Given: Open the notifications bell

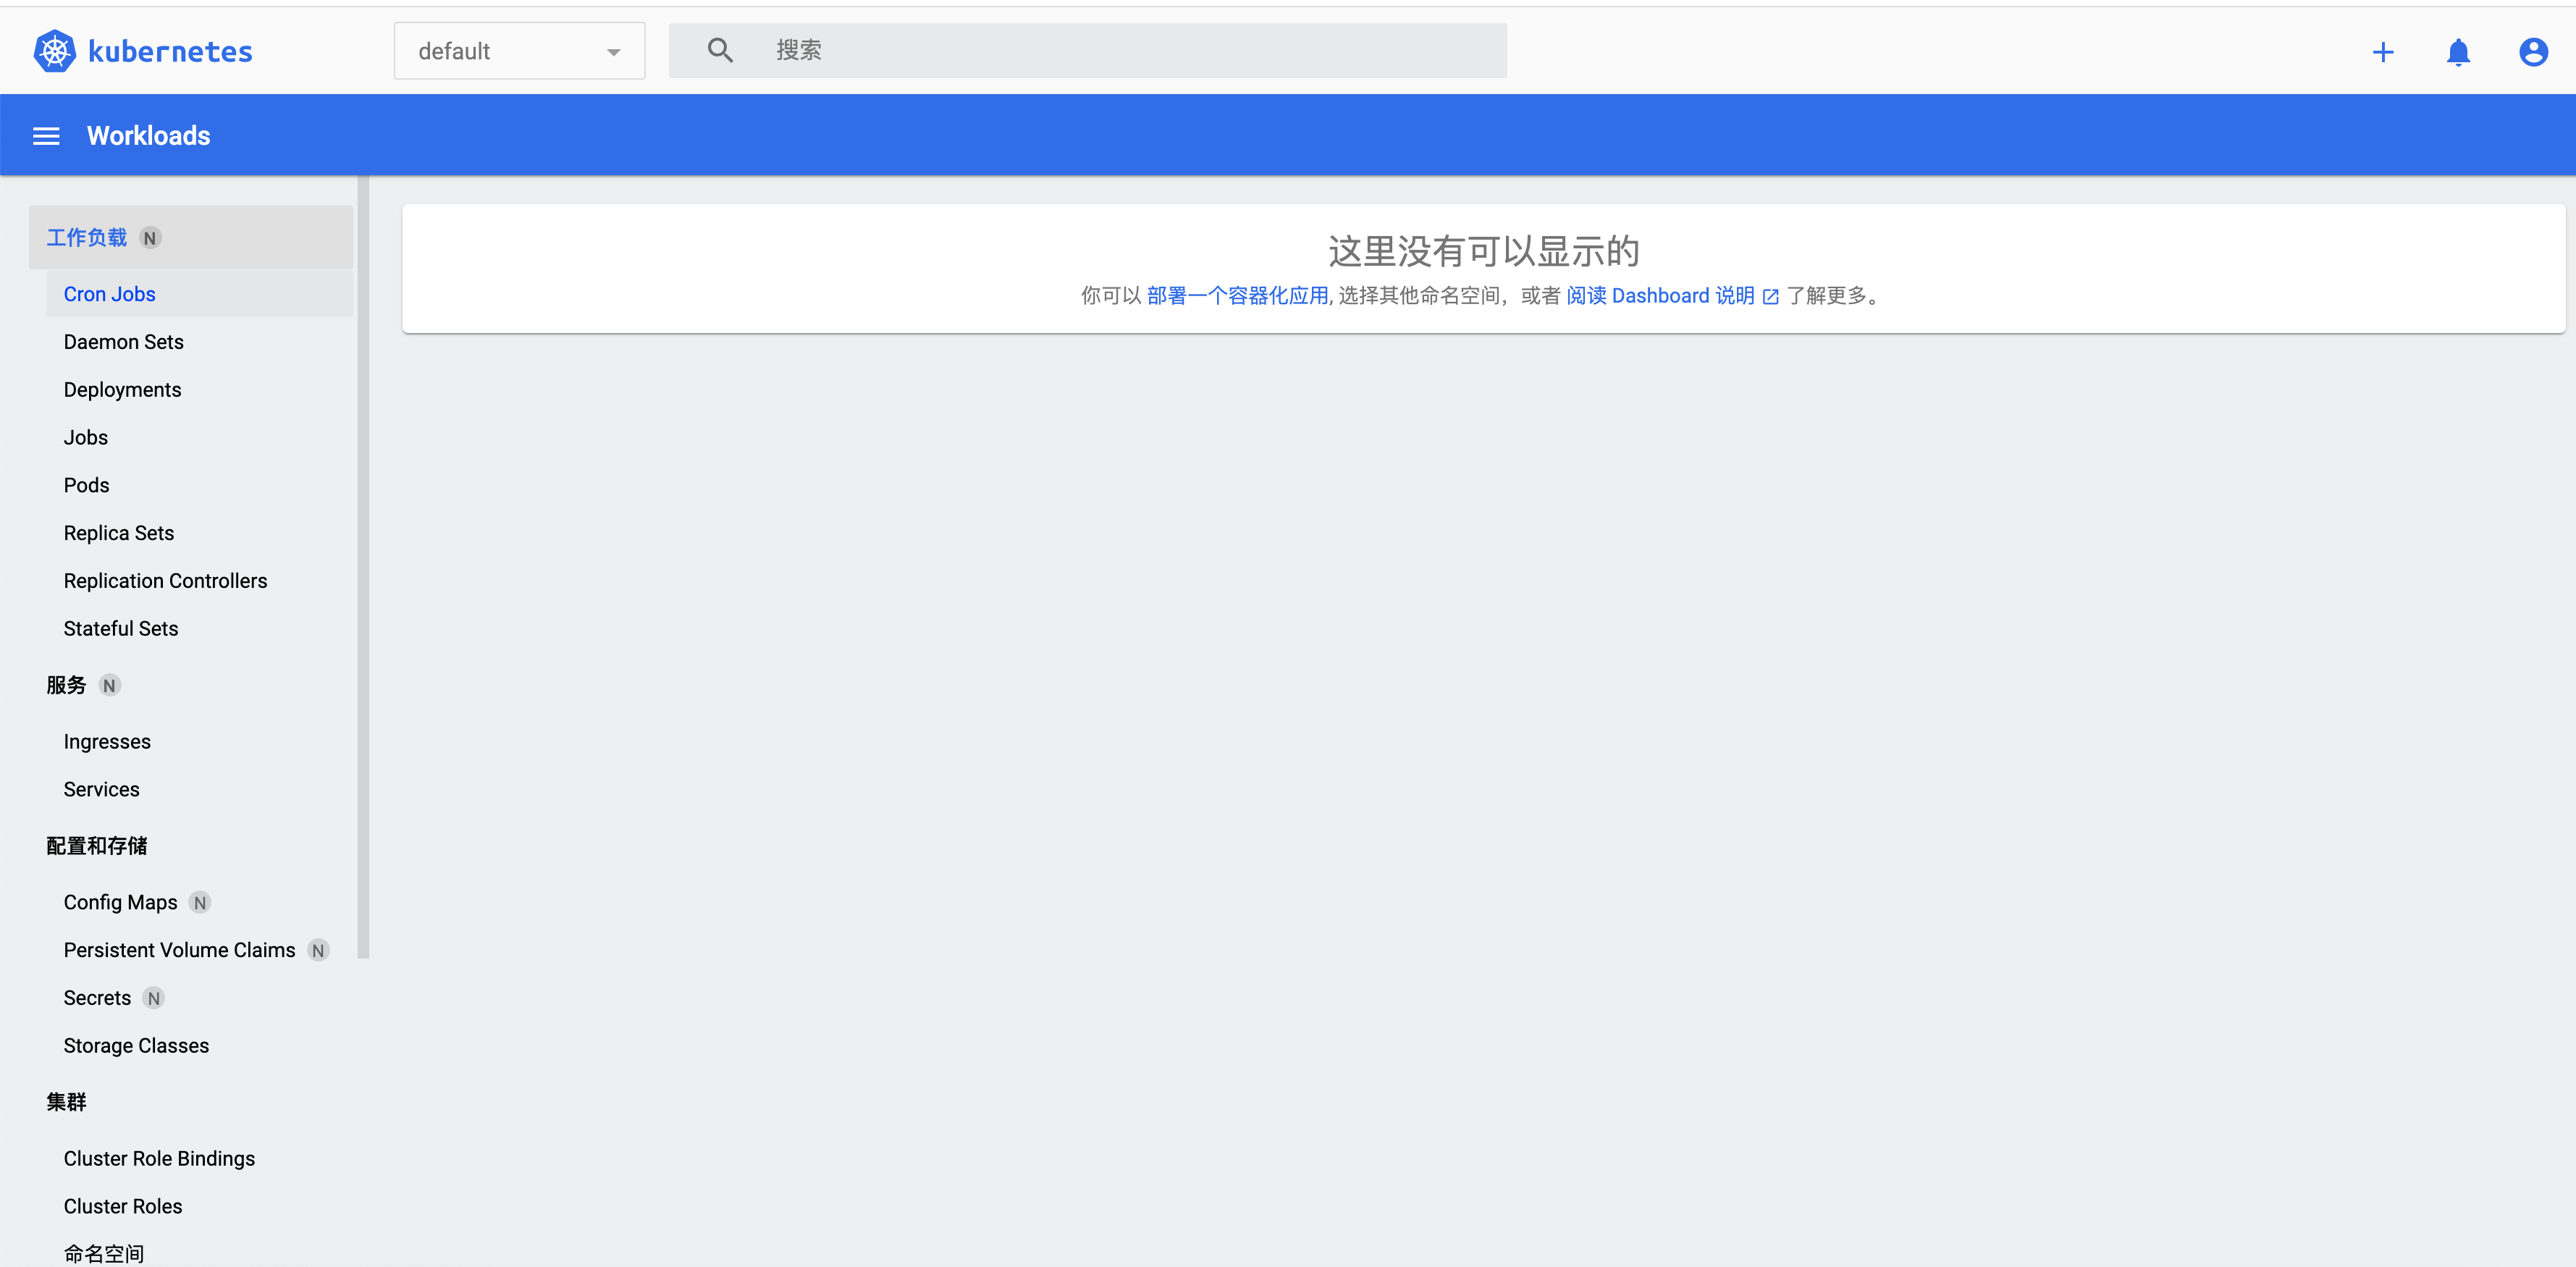Looking at the screenshot, I should pos(2458,52).
